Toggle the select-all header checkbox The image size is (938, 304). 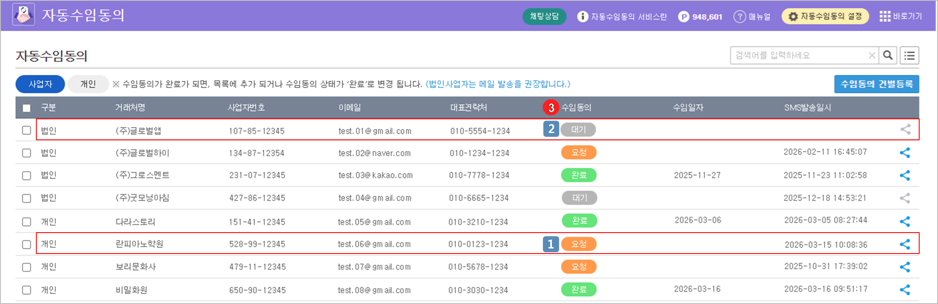click(x=27, y=108)
